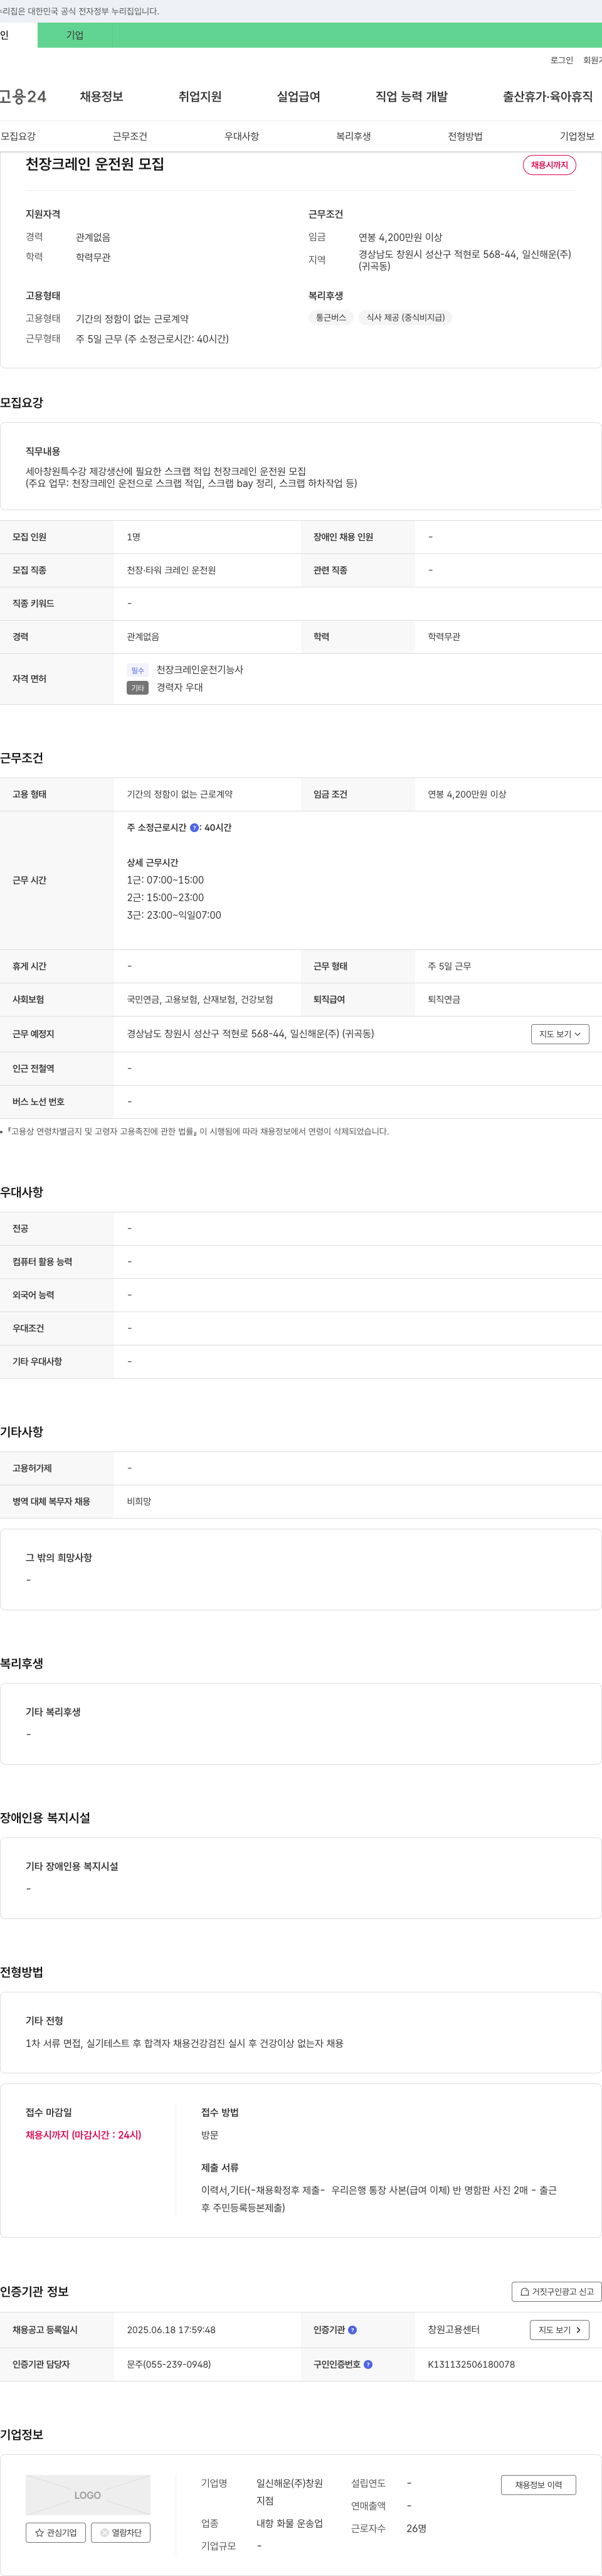Click the help icon beside 주 소정근로시간
This screenshot has height=2576, width=602.
(x=194, y=828)
